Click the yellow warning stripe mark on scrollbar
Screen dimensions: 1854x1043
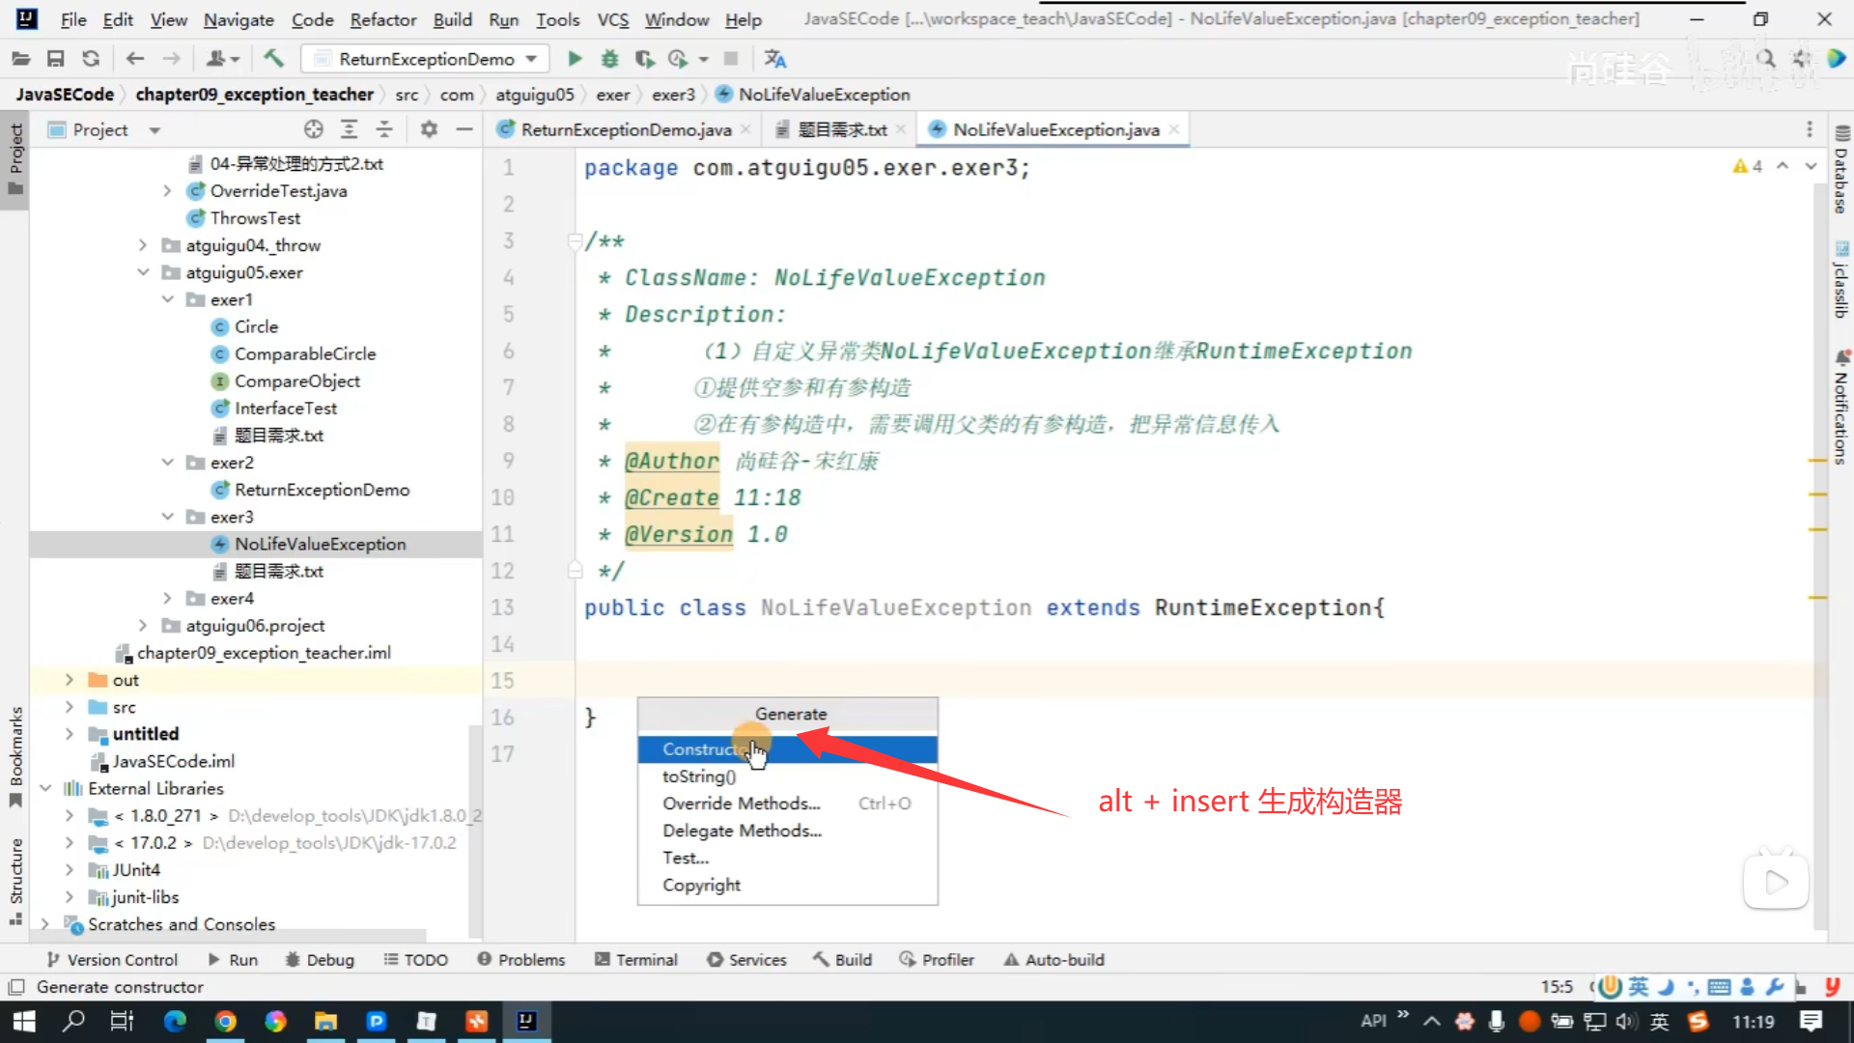click(x=1817, y=462)
